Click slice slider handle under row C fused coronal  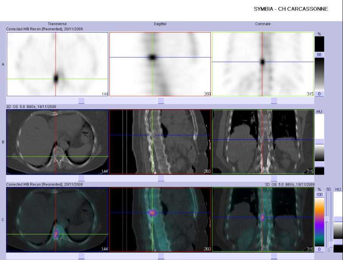[274, 256]
